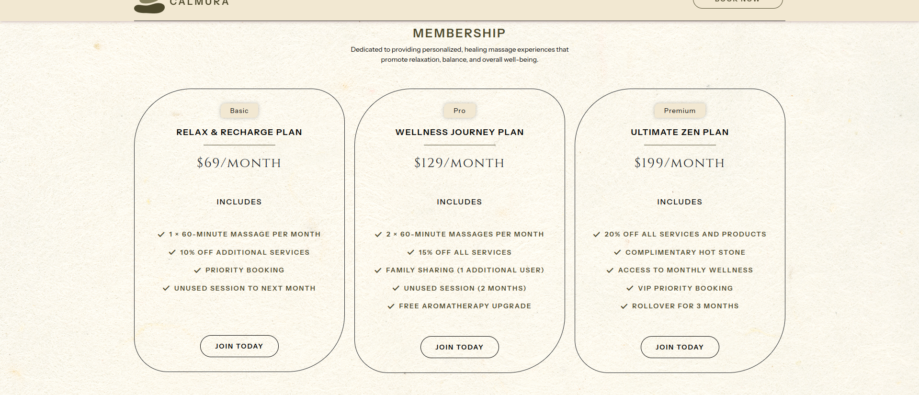Click the $199/month price text
919x395 pixels.
click(680, 163)
